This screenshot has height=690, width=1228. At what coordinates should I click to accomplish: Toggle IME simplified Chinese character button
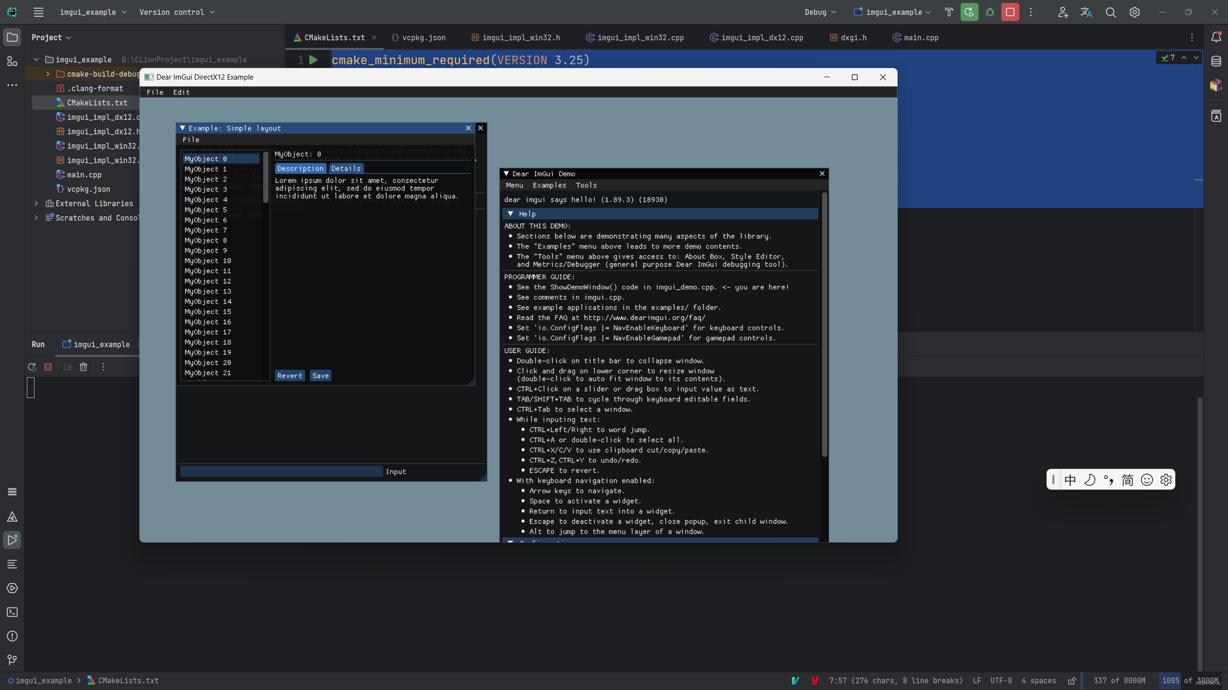click(1127, 479)
